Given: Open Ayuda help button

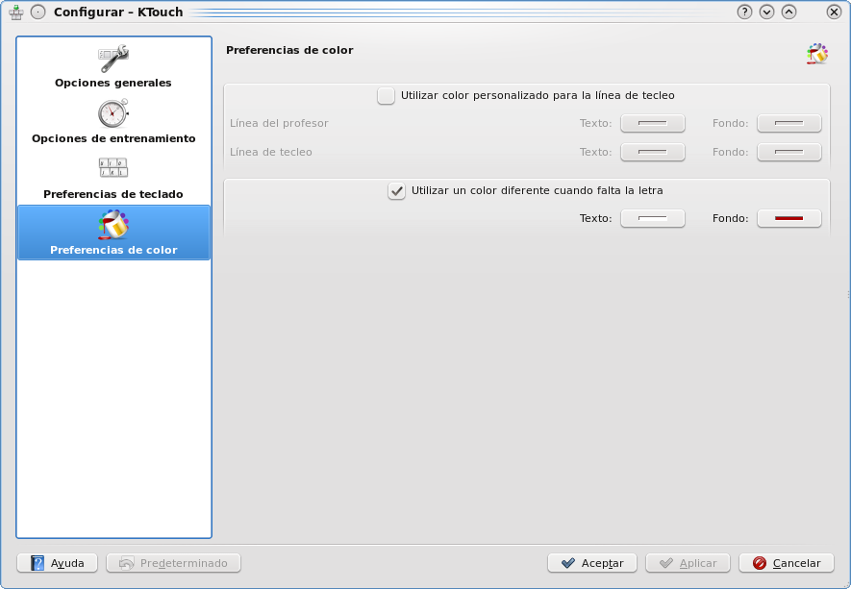Looking at the screenshot, I should coord(57,563).
